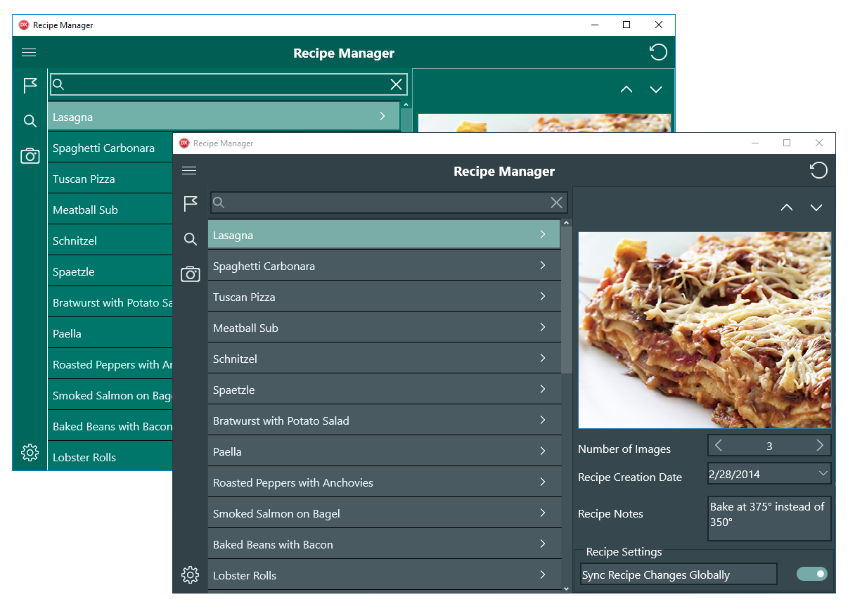
Task: Select Meatball Sub in back green window
Action: (x=110, y=210)
